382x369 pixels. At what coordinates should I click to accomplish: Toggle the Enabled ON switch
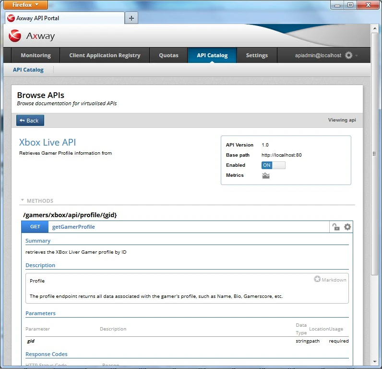pos(273,165)
